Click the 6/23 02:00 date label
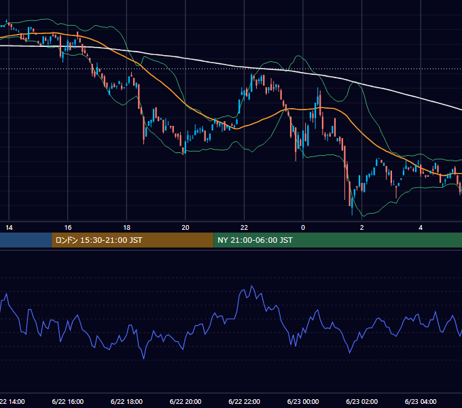The width and height of the screenshot is (462, 408). [362, 401]
